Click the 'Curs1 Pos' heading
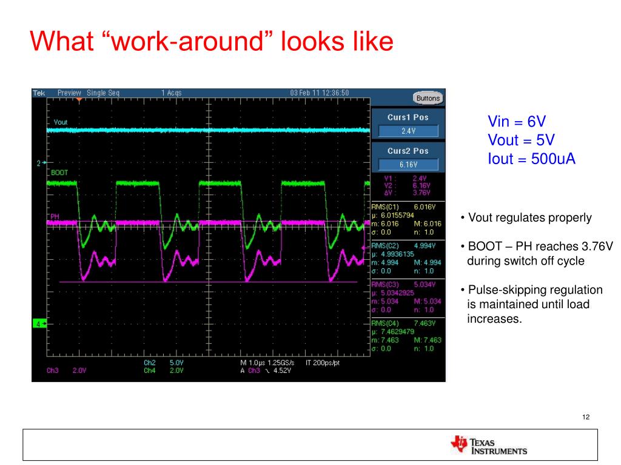 pos(408,117)
